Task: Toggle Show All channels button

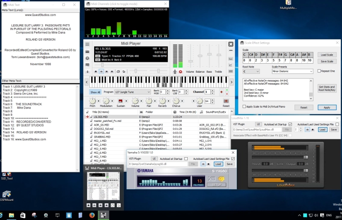Action: coord(95,92)
